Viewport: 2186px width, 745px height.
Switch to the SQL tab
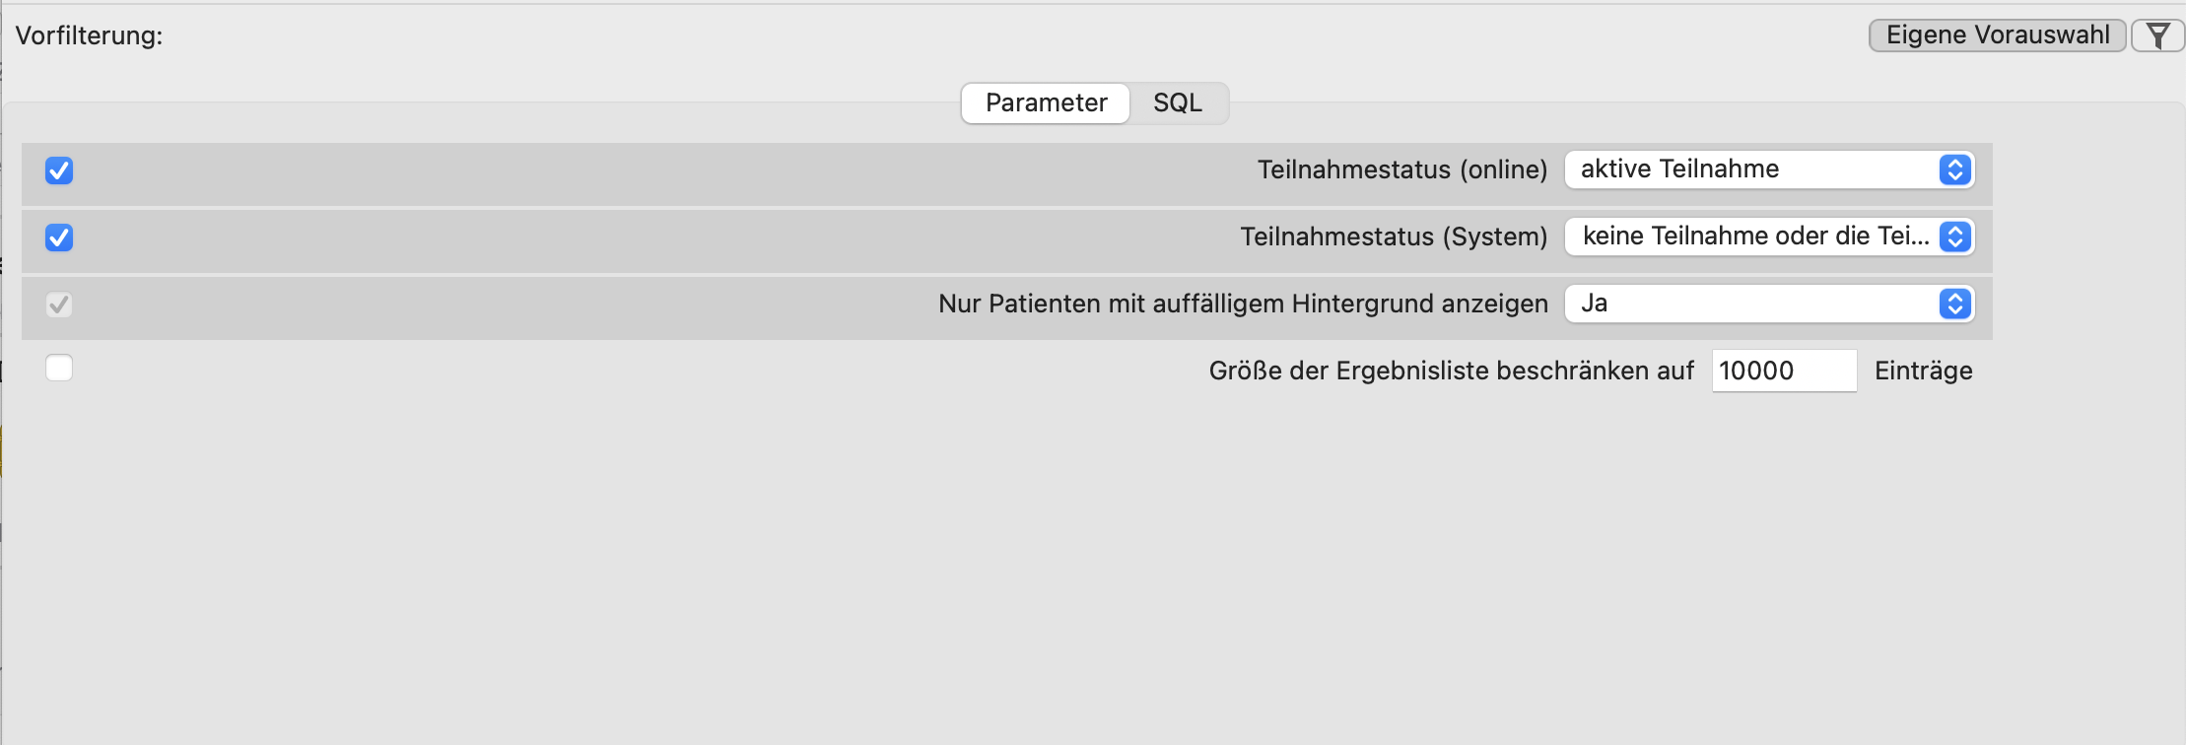point(1178,102)
